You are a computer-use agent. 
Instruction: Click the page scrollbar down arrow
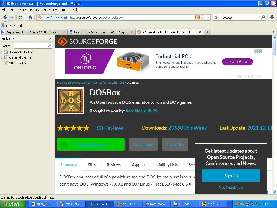(x=275, y=192)
